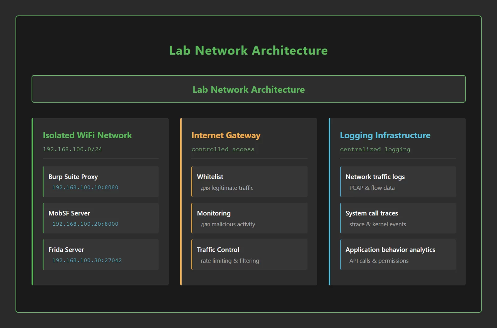
Task: Click the 'controlled access' subtitle
Action: click(223, 149)
